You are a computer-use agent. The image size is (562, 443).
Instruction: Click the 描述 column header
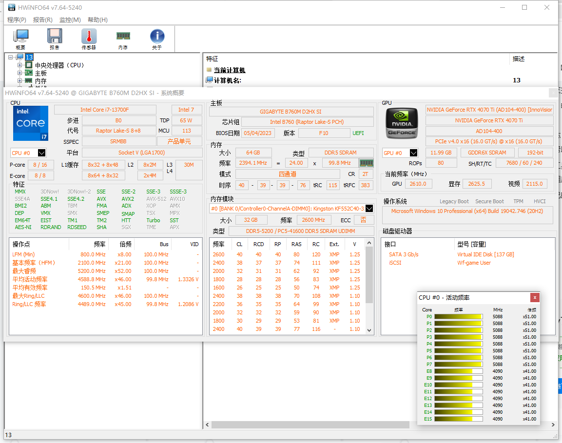519,59
